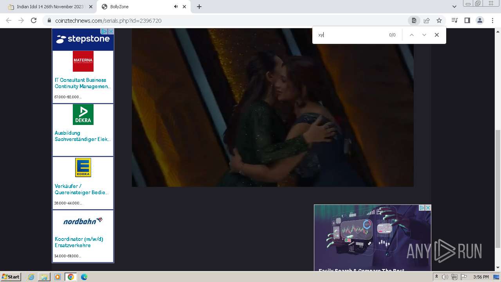The height and width of the screenshot is (282, 501).
Task: Open media controls button
Action: (454, 20)
